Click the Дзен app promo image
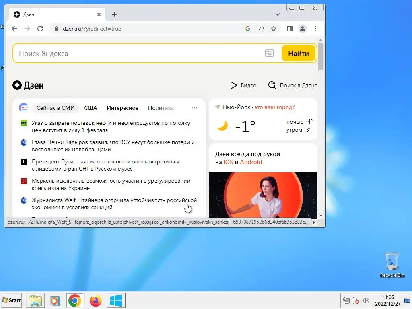The image size is (412, 309). 263,195
